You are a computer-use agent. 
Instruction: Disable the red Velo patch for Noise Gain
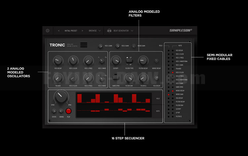click(x=168, y=94)
